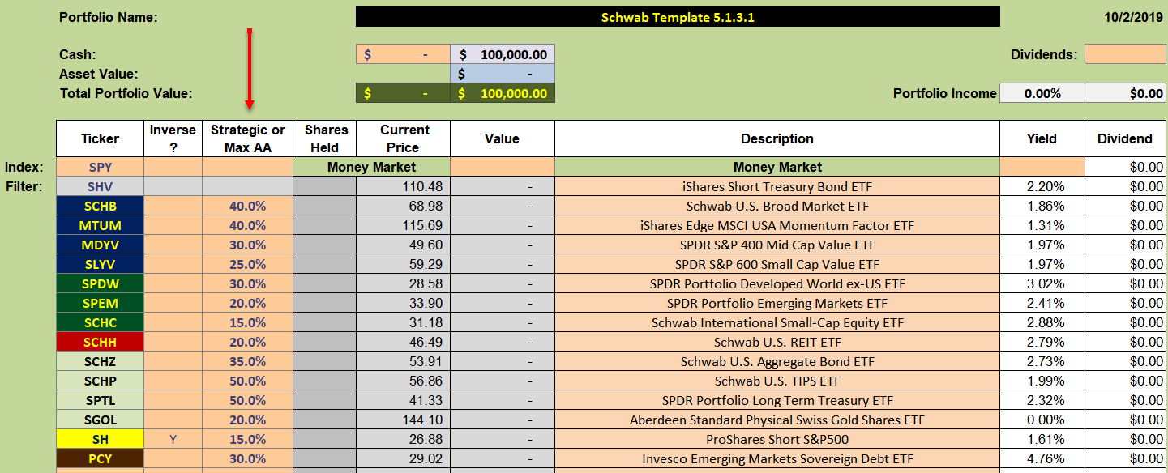The height and width of the screenshot is (473, 1168).
Task: Select Invesco Emerging Markets Sovereign Debt ETF description
Action: [x=777, y=458]
